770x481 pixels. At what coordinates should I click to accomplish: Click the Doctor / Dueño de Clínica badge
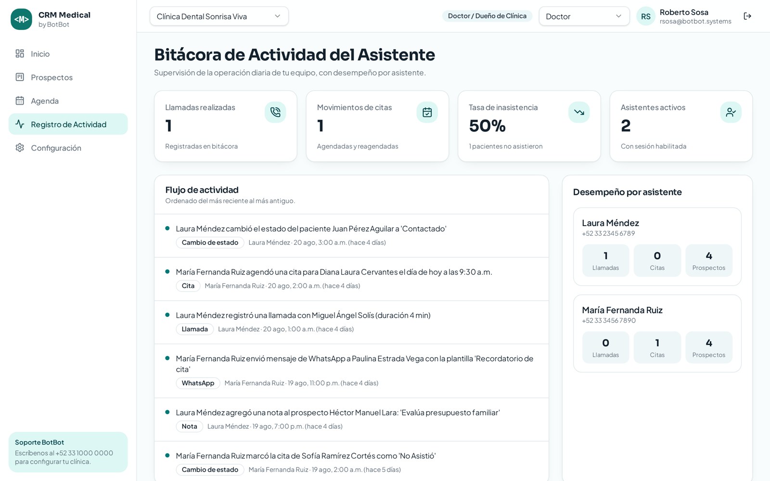point(487,16)
